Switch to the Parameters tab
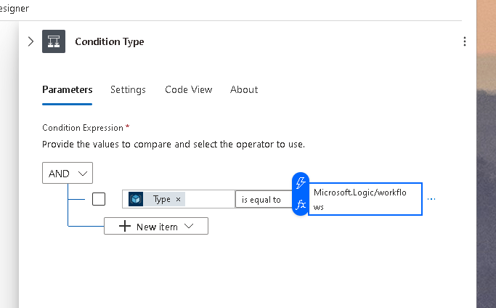Image resolution: width=496 pixels, height=308 pixels. [68, 89]
